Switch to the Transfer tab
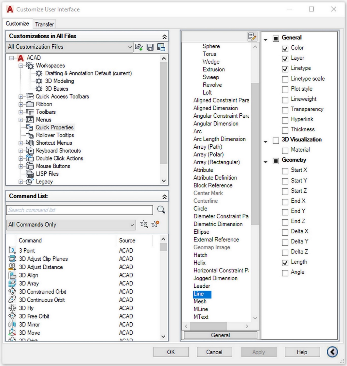 pyautogui.click(x=44, y=24)
